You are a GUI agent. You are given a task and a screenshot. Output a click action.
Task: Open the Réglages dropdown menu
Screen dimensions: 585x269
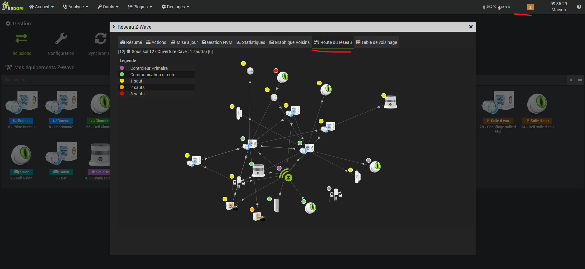[x=176, y=7]
